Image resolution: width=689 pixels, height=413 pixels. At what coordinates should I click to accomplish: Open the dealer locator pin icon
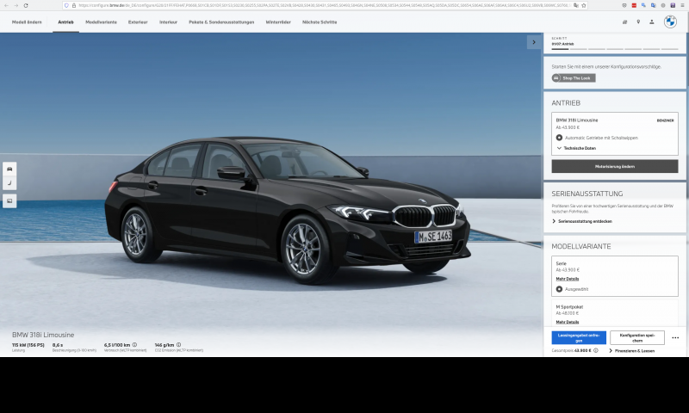coord(638,22)
